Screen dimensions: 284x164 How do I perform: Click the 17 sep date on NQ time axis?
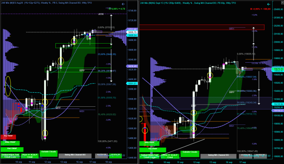pyautogui.click(x=243, y=162)
